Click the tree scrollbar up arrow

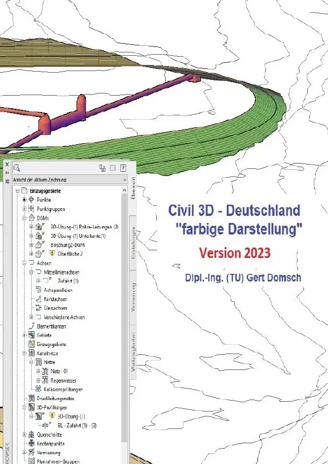tap(124, 190)
